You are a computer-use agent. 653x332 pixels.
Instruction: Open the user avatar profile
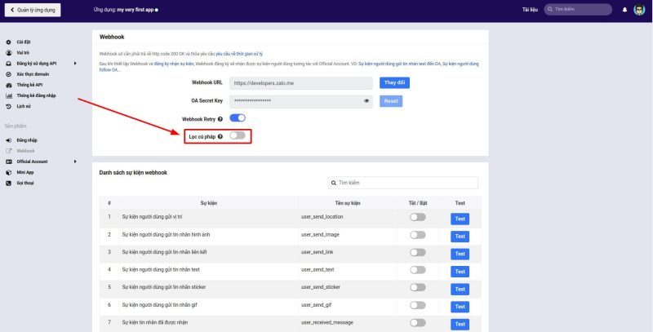[639, 10]
